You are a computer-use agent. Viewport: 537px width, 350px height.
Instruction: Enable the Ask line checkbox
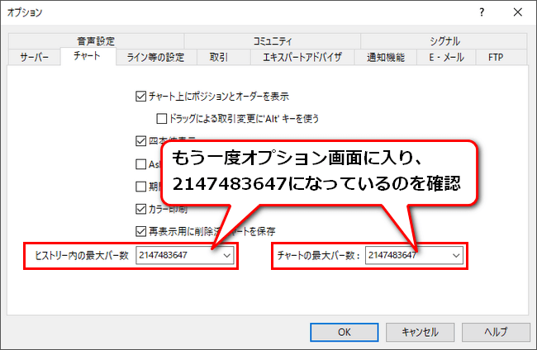tap(140, 164)
